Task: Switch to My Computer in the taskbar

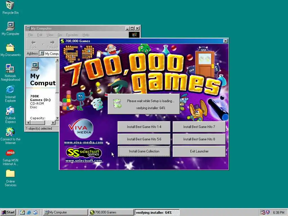Action: [x=65, y=212]
